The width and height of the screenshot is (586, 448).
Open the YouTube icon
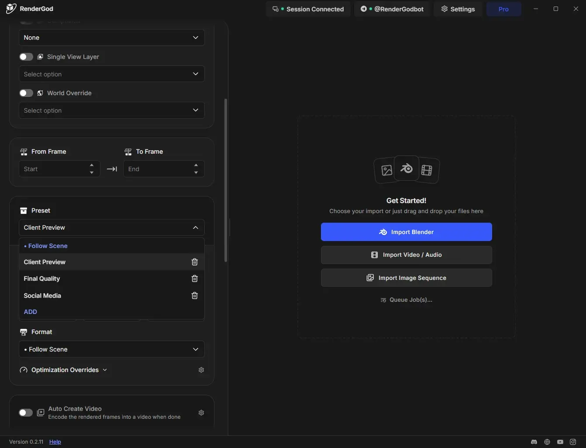560,442
